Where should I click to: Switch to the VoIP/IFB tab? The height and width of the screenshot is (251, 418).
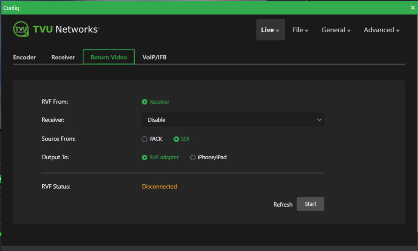coord(155,57)
